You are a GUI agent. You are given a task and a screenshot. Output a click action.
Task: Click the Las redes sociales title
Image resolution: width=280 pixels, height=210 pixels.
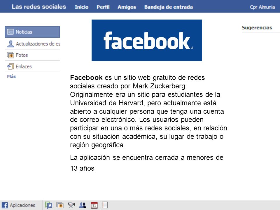point(39,7)
